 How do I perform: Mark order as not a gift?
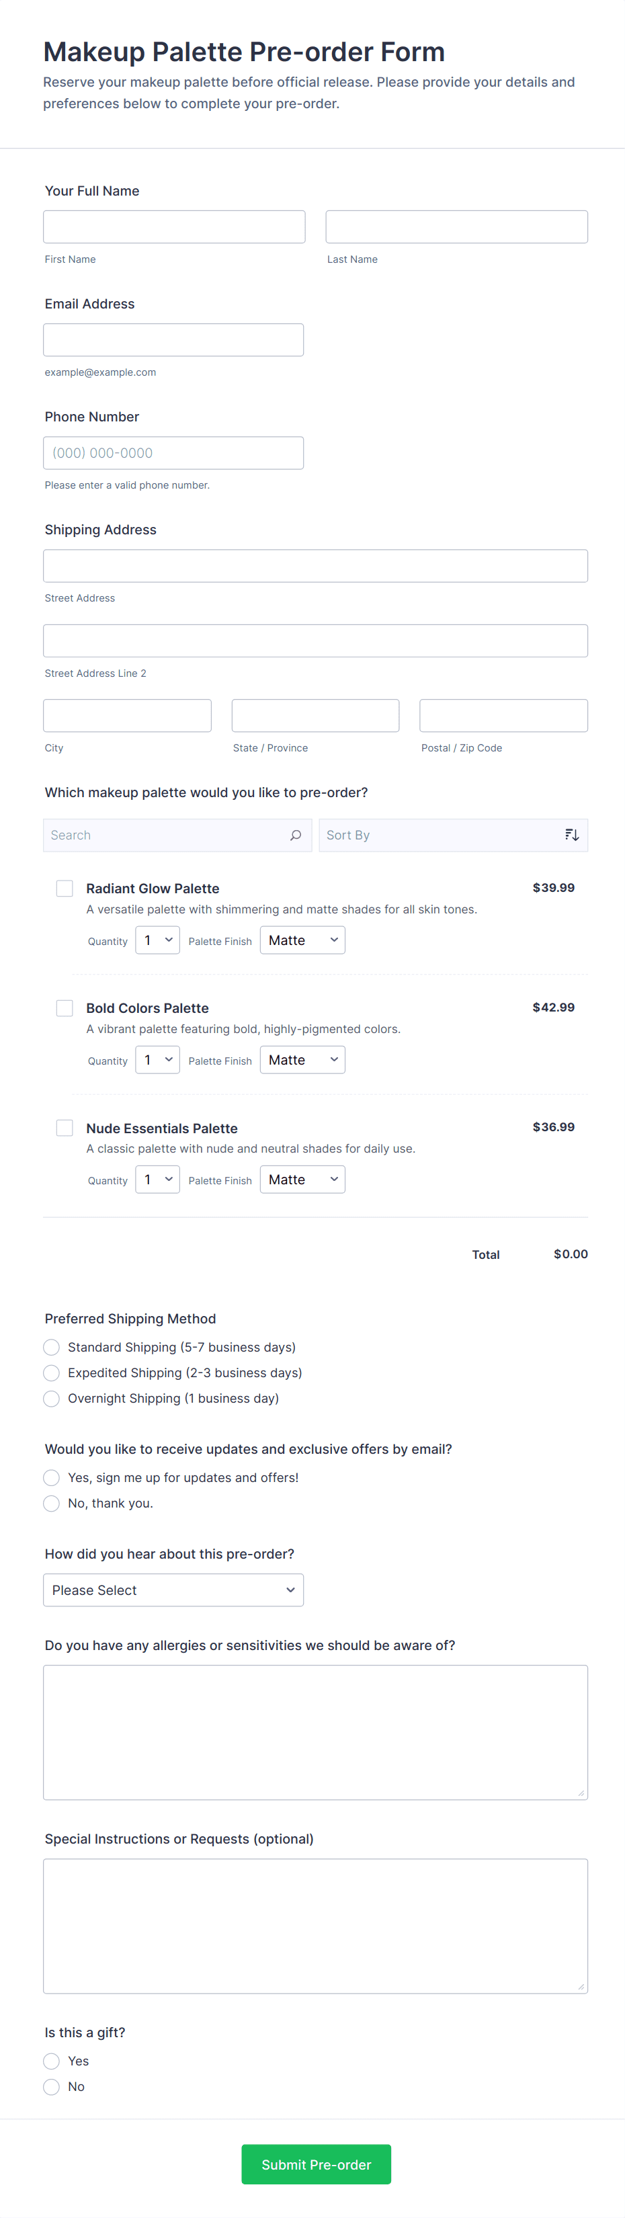[52, 2086]
